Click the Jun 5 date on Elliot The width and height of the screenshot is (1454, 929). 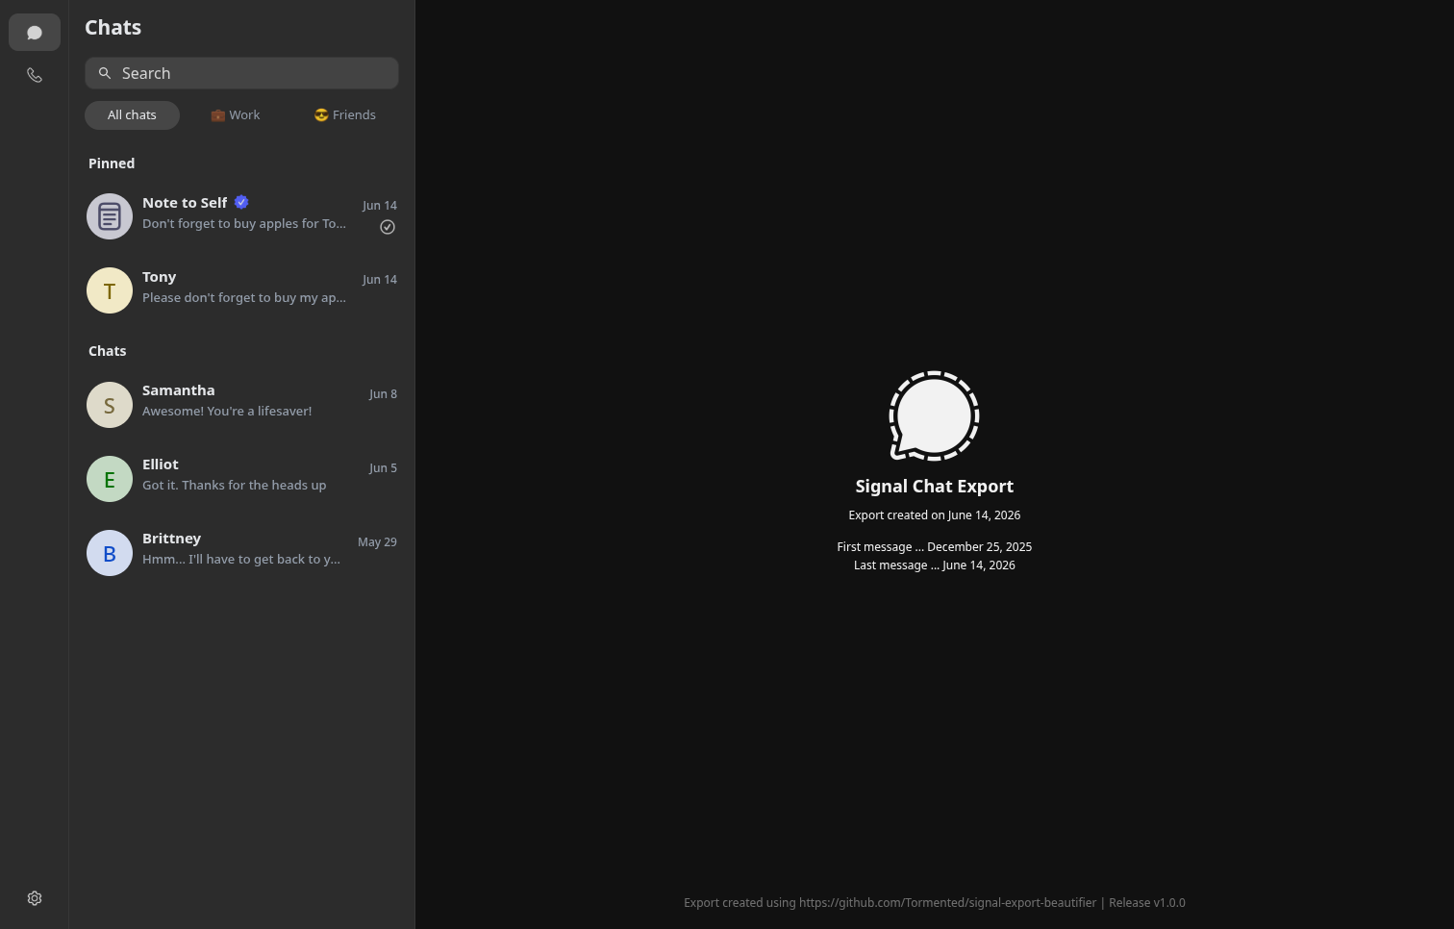point(383,468)
